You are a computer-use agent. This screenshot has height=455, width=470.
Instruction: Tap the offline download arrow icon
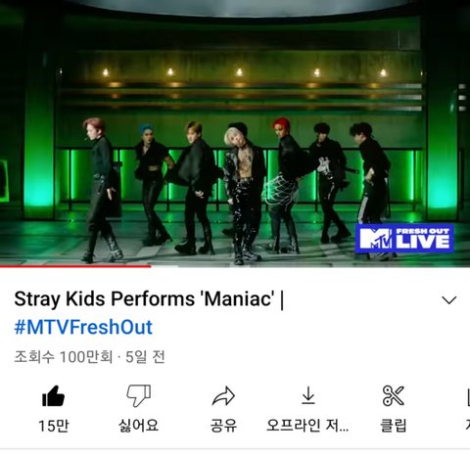click(x=308, y=395)
